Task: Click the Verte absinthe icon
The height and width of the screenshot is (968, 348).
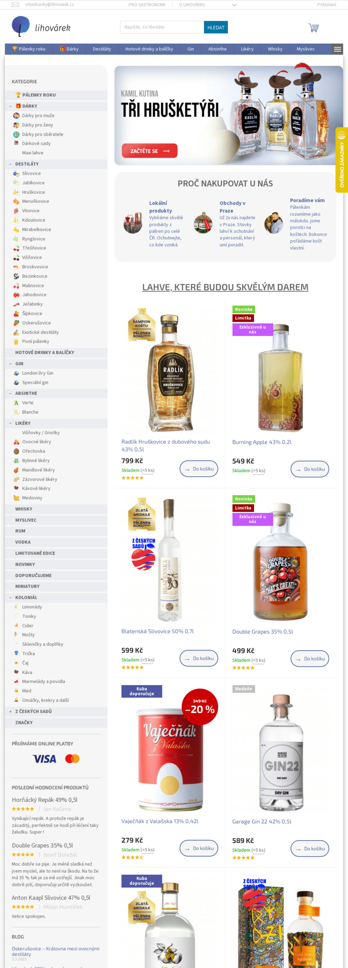Action: (16, 403)
